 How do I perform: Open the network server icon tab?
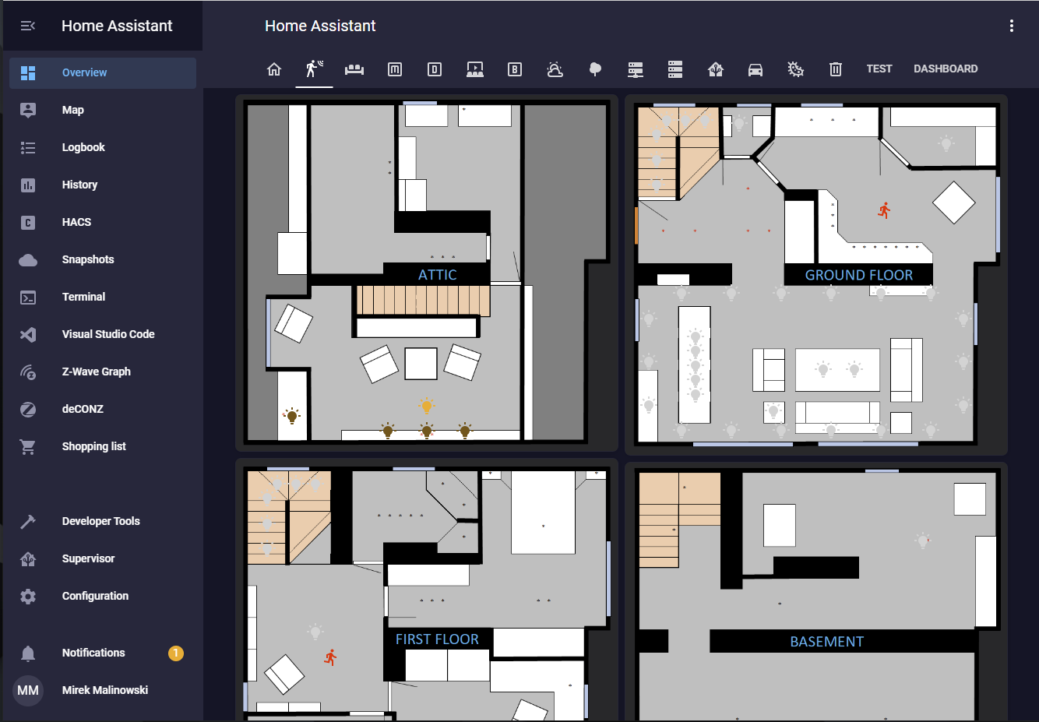click(x=636, y=69)
